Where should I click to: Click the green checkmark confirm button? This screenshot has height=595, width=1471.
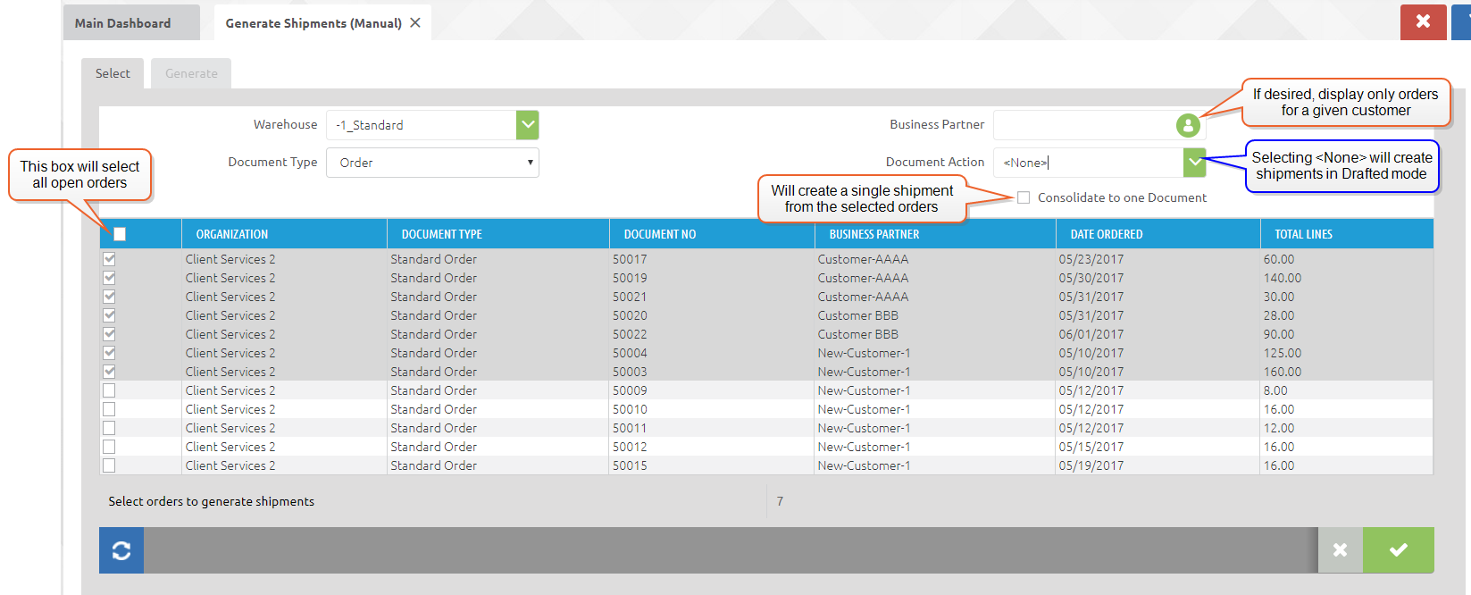[x=1398, y=550]
